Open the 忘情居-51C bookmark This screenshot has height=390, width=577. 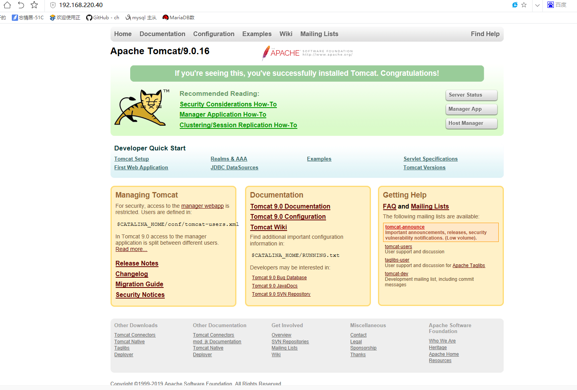click(x=28, y=18)
